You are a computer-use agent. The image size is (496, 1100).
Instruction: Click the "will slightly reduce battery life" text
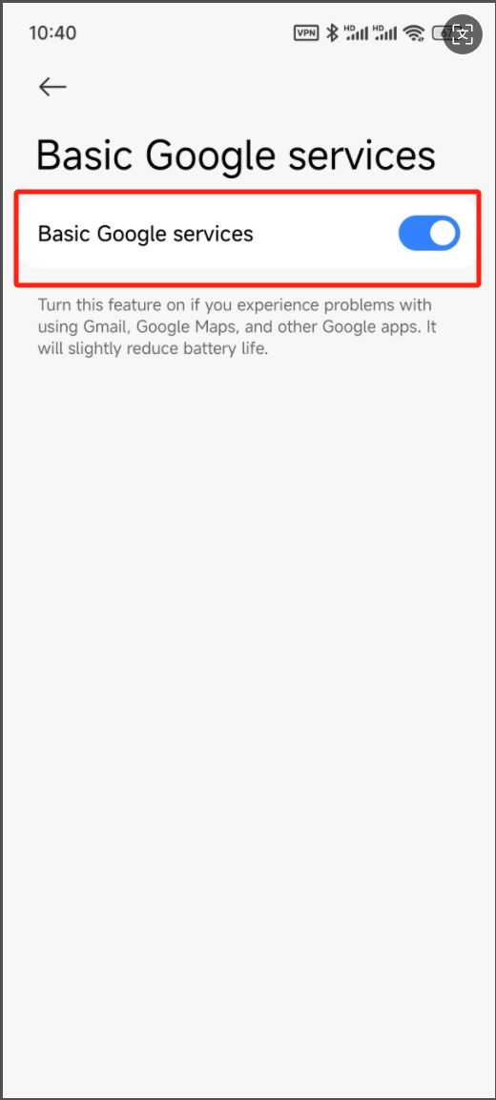[x=153, y=348]
